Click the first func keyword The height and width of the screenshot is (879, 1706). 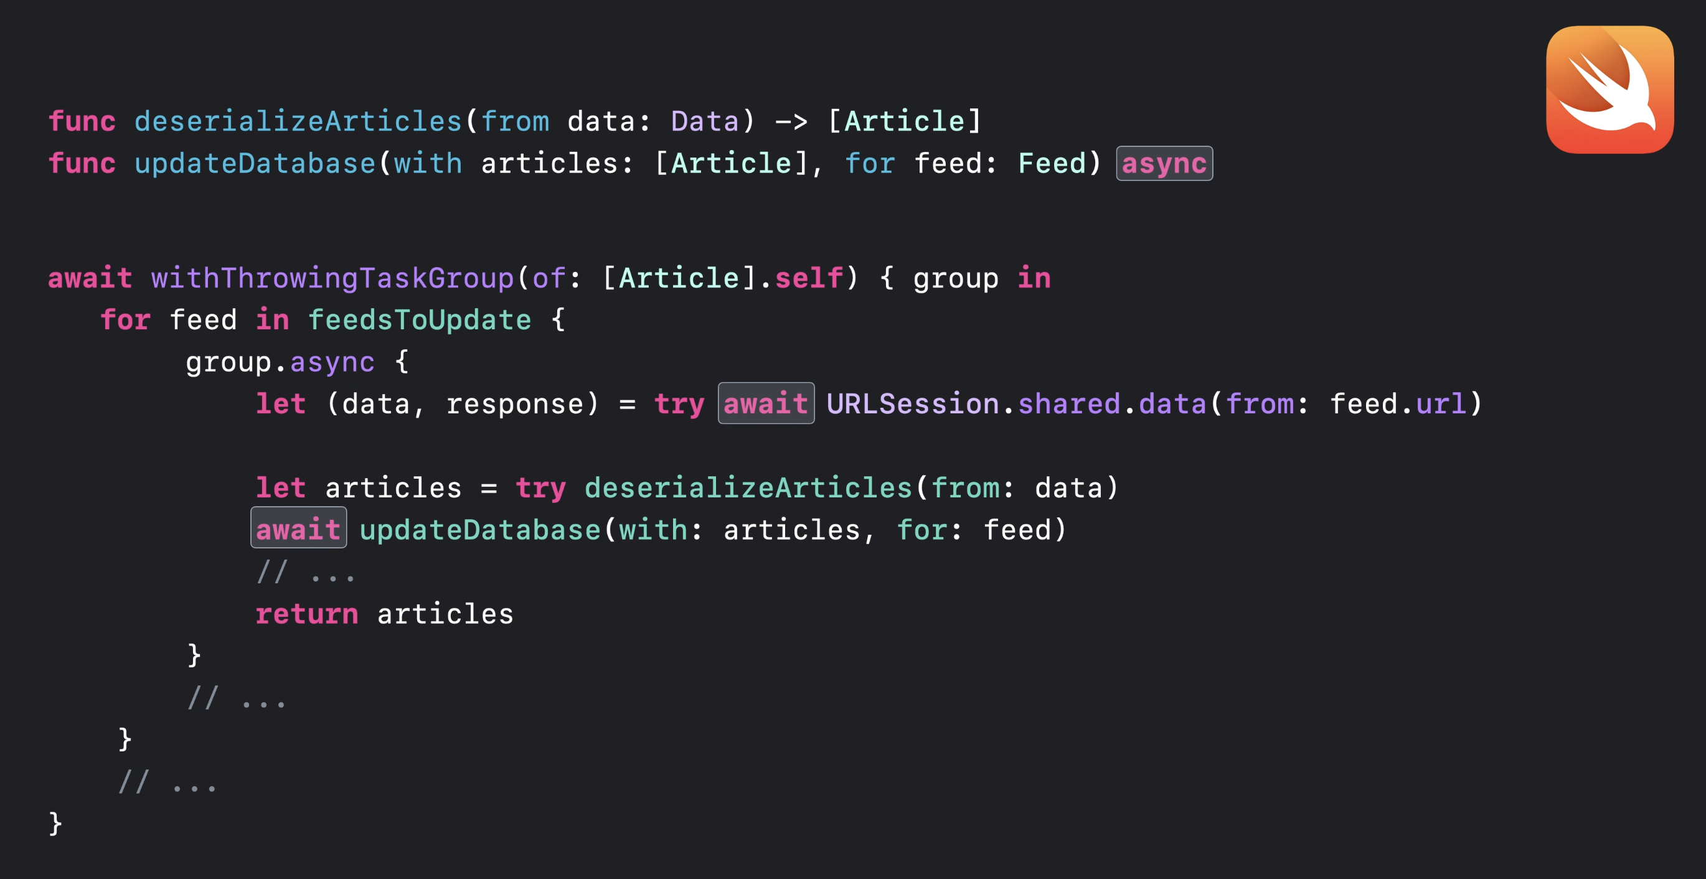pyautogui.click(x=82, y=121)
